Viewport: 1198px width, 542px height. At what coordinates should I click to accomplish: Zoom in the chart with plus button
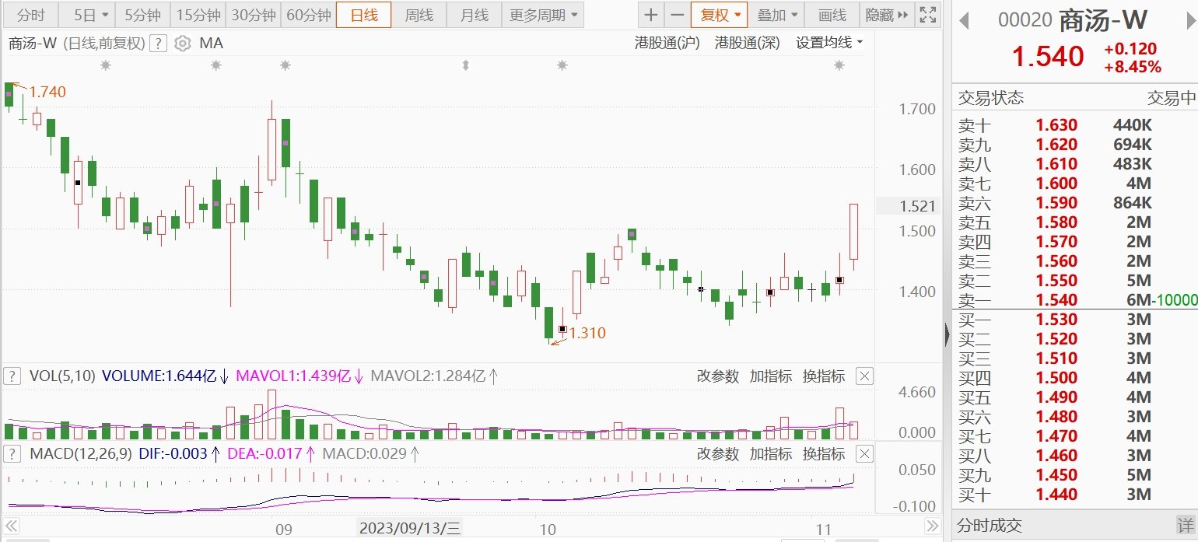pyautogui.click(x=651, y=15)
